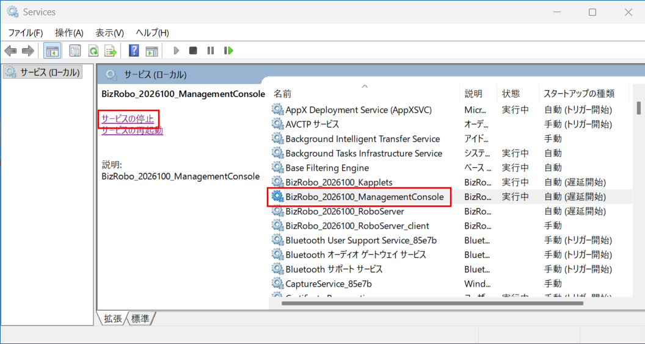Toggle the Show/Hide Console Tree icon
This screenshot has height=344, width=645.
(53, 51)
